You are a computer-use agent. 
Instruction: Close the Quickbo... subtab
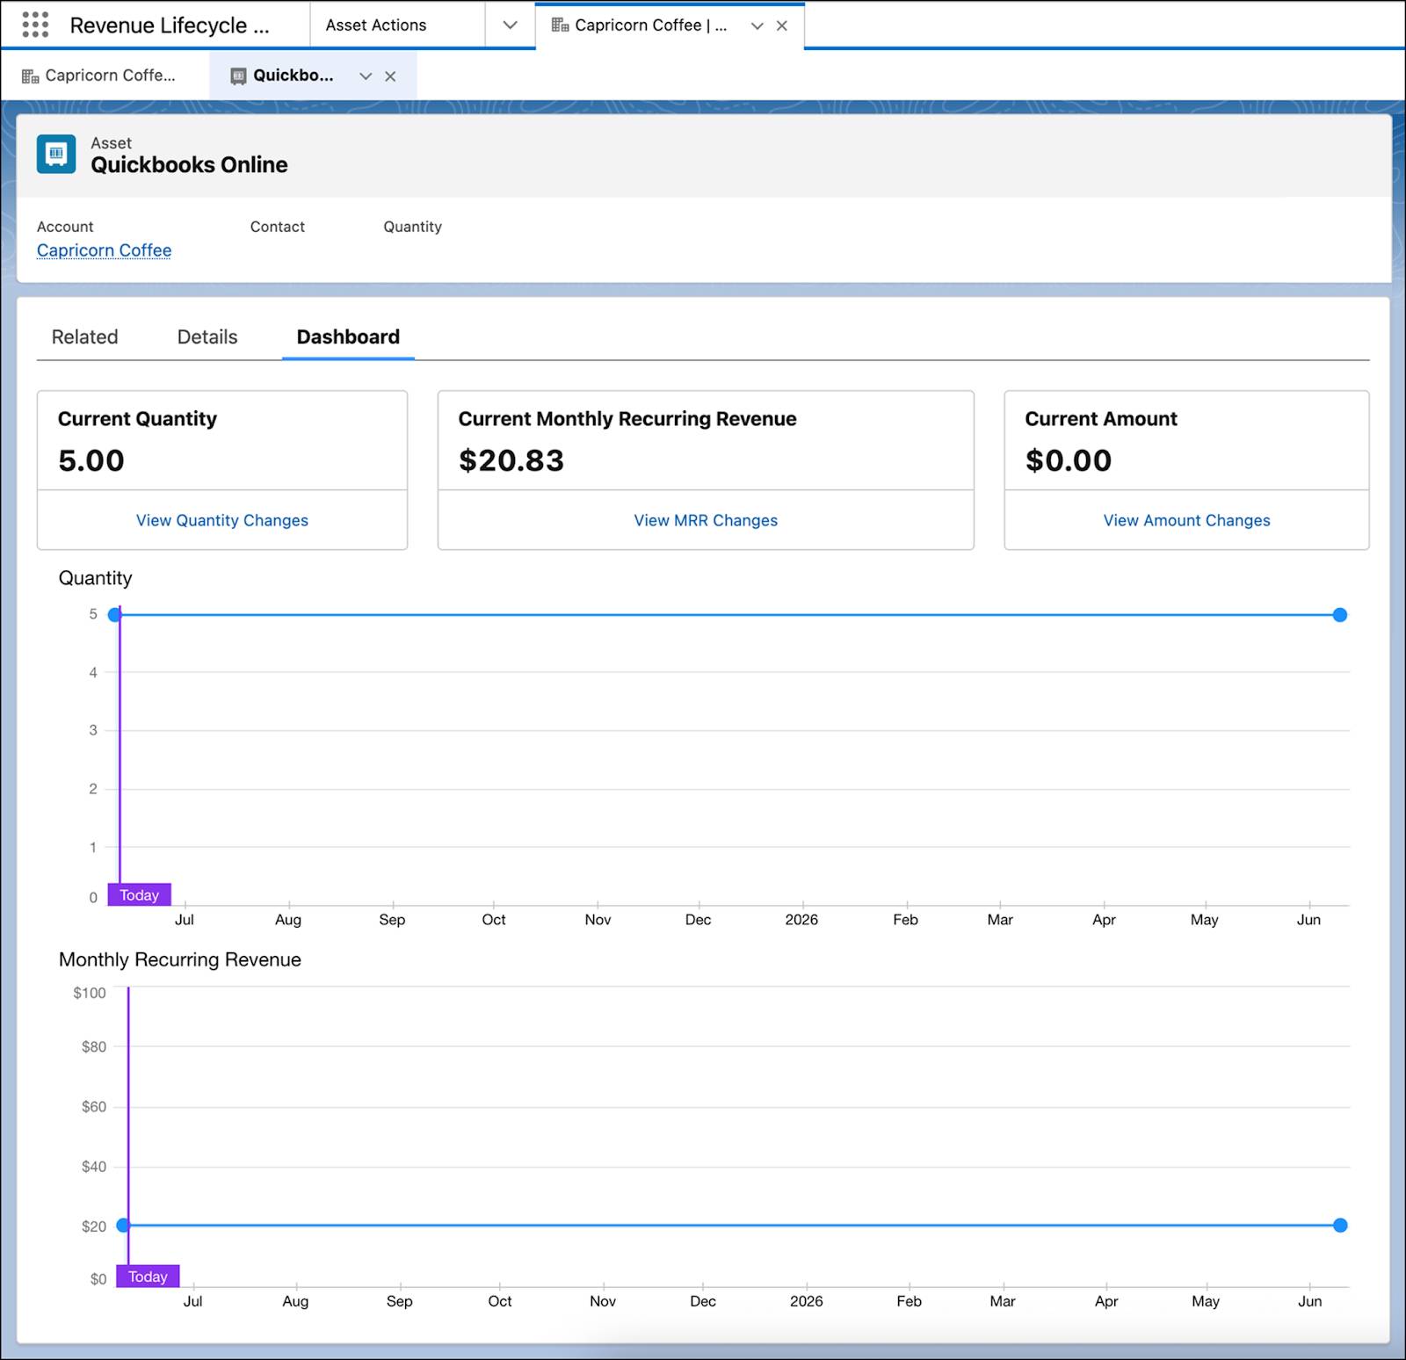[390, 76]
